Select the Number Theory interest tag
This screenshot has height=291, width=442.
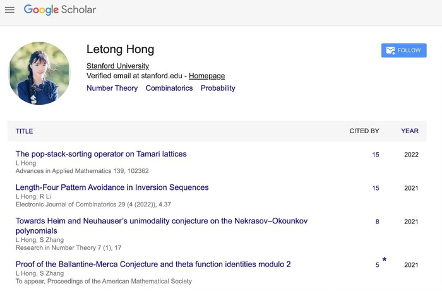112,88
